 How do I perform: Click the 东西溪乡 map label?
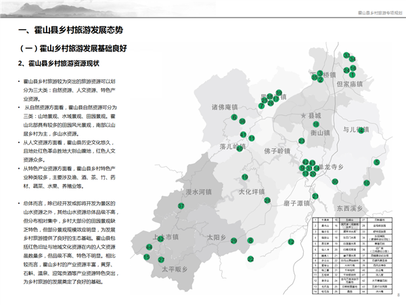click(350, 208)
